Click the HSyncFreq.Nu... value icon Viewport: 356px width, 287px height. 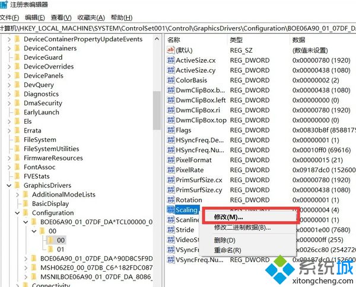[170, 150]
